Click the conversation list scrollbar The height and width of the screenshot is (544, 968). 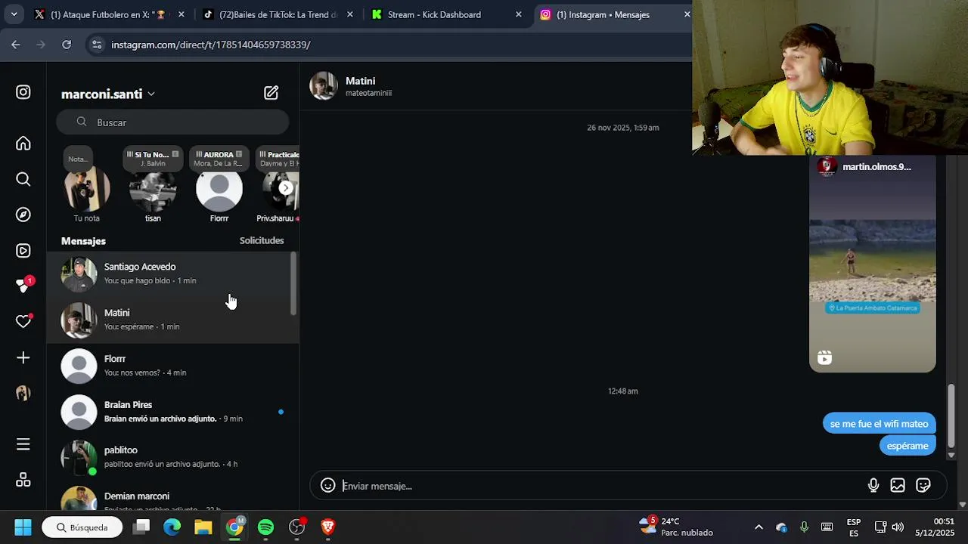(x=293, y=283)
